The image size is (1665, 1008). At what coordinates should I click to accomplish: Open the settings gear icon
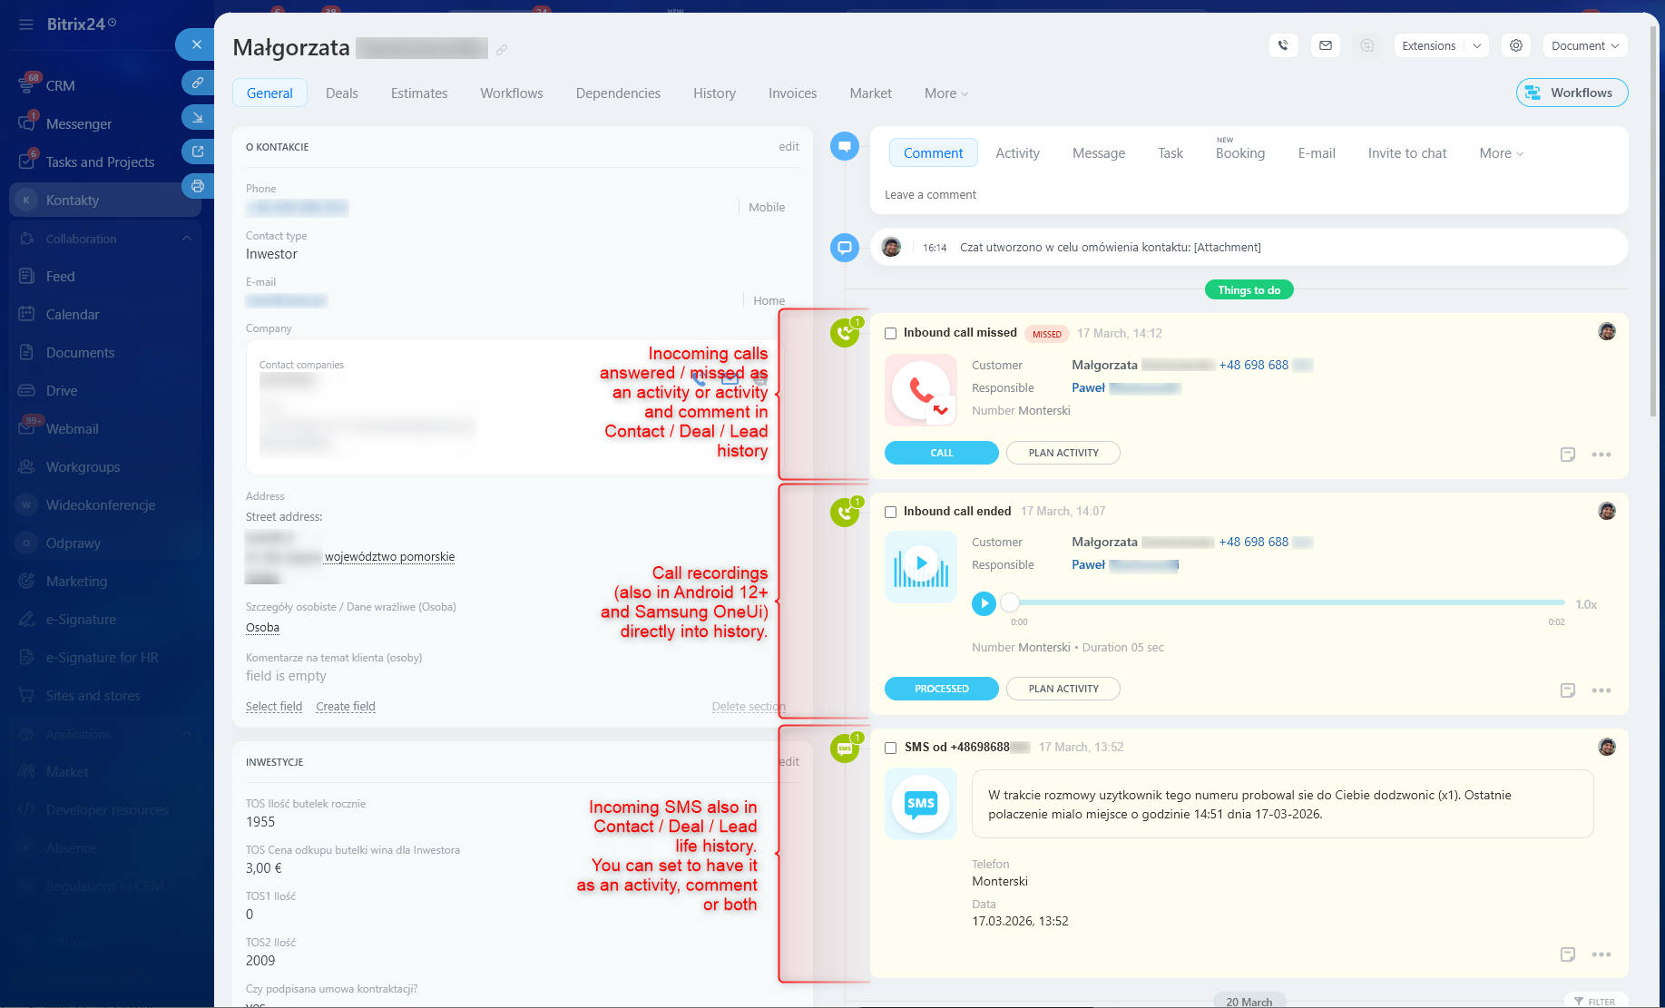point(1515,45)
